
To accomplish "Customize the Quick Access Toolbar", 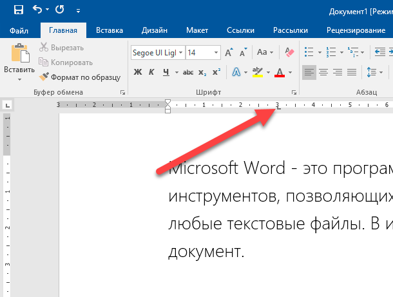I will [x=79, y=11].
